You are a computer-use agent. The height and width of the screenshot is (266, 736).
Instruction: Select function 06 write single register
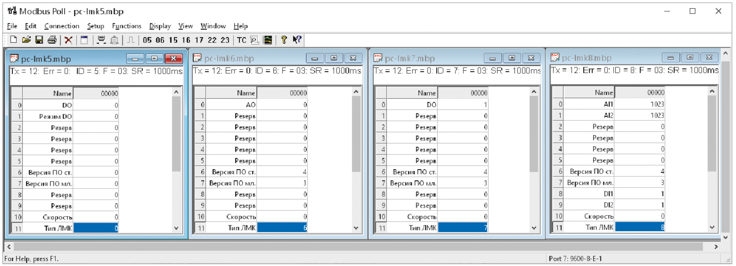160,40
